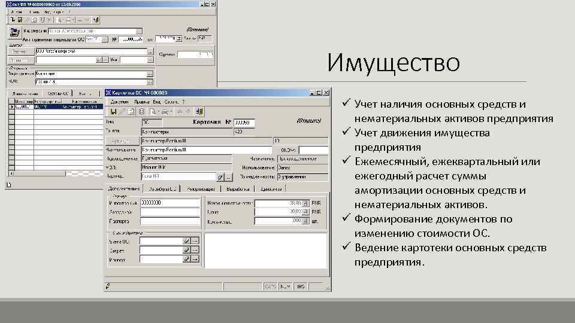575x323 pixels.
Task: Click the save diskette icon in Акт window toolbar
Action: pyautogui.click(x=20, y=20)
